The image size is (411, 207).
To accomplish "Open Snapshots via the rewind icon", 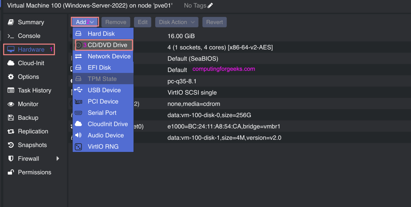I will pyautogui.click(x=11, y=145).
